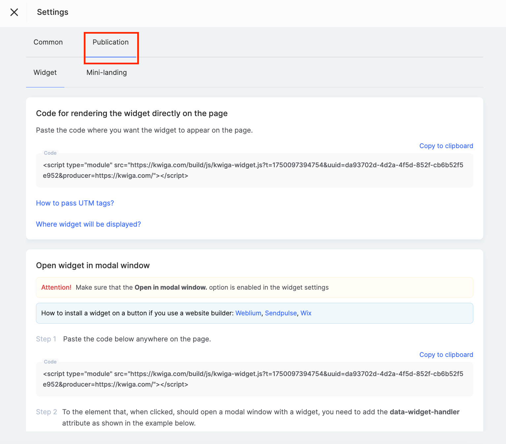Viewport: 506px width, 444px height.
Task: Click the red 'Attention!' warning text
Action: (x=56, y=287)
